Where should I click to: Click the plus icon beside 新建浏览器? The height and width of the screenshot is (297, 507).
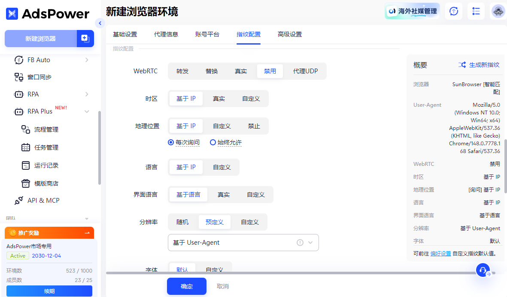coord(85,39)
